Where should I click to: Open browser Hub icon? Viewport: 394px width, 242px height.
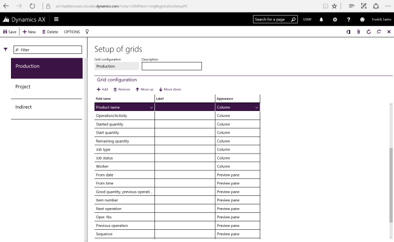351,6
